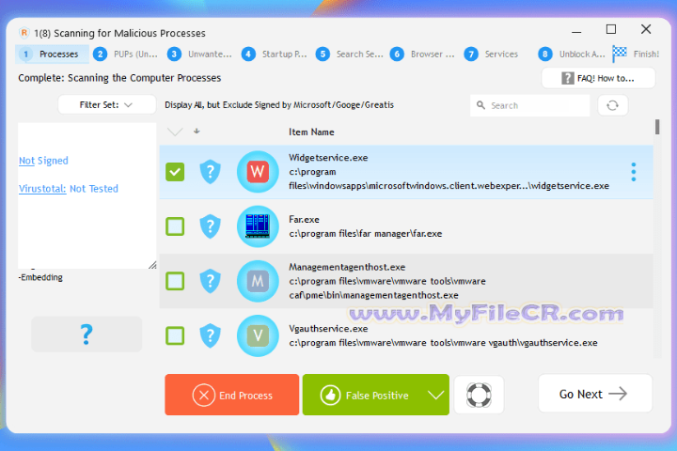Screen dimensions: 677x451
Task: Click the Virustotal: link
Action: pyautogui.click(x=42, y=189)
